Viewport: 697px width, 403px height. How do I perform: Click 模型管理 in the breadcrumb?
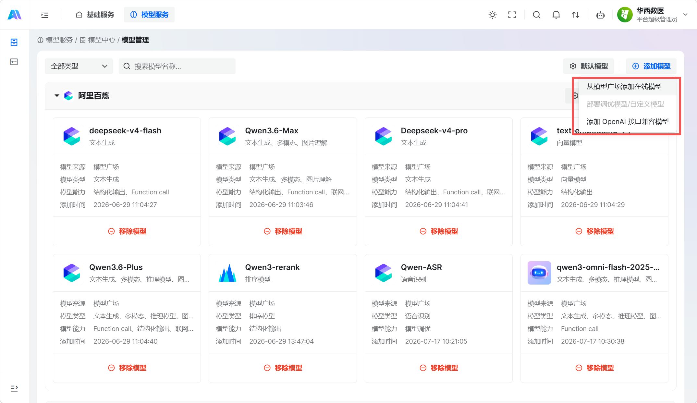click(135, 40)
